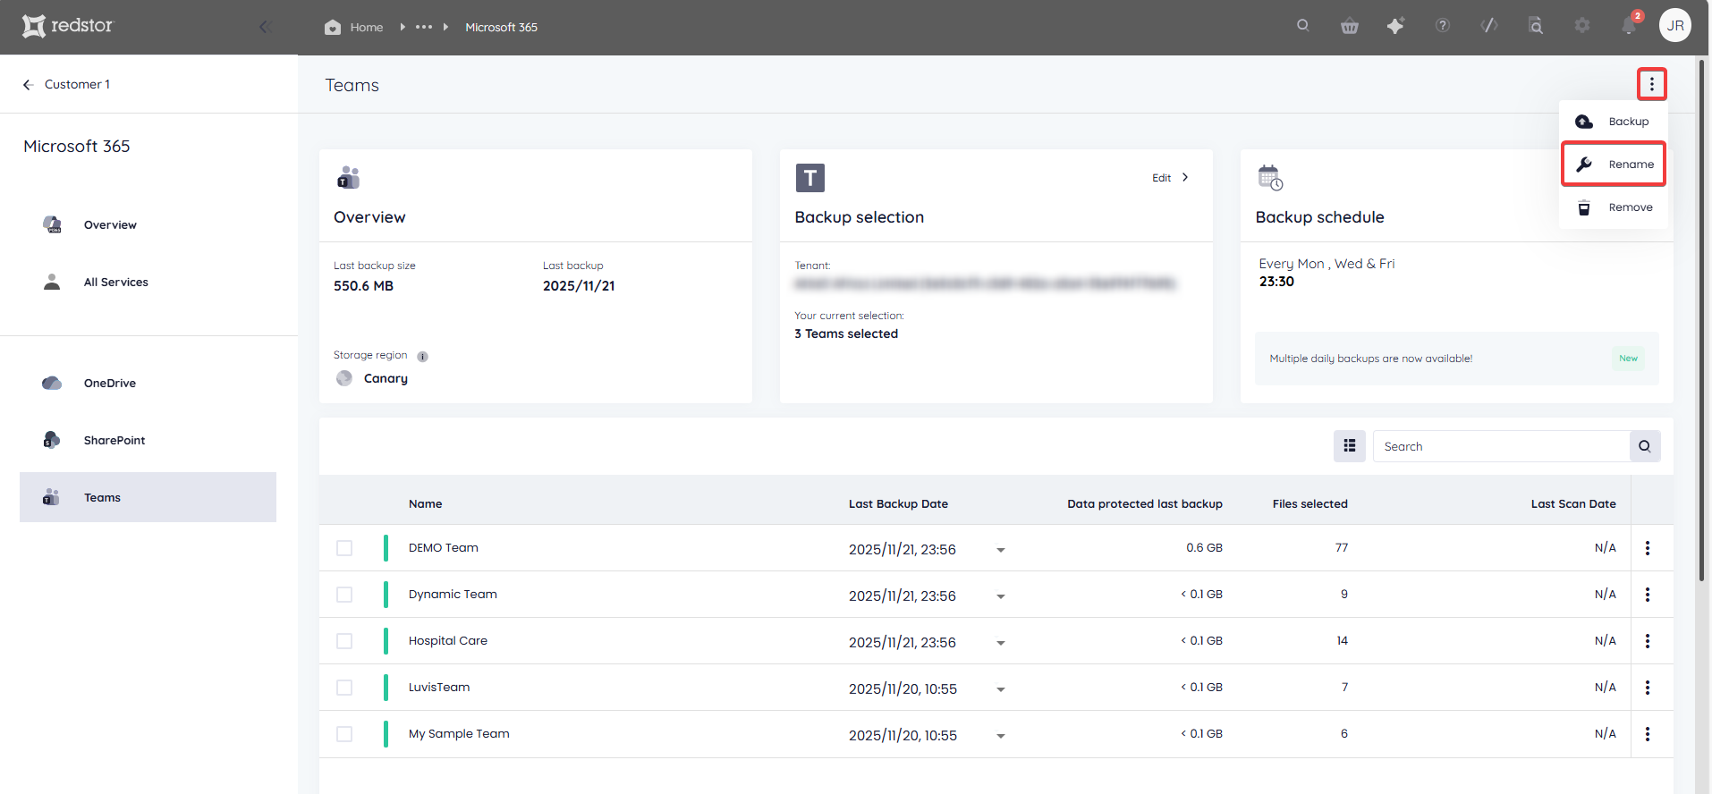Select Teams in the sidebar
The width and height of the screenshot is (1712, 794).
tap(148, 497)
